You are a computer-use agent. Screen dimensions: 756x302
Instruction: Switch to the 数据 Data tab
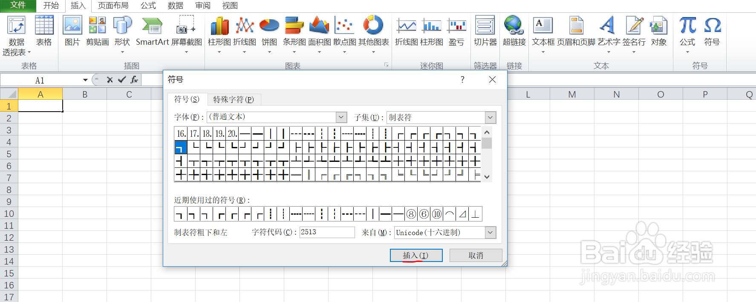pos(176,6)
